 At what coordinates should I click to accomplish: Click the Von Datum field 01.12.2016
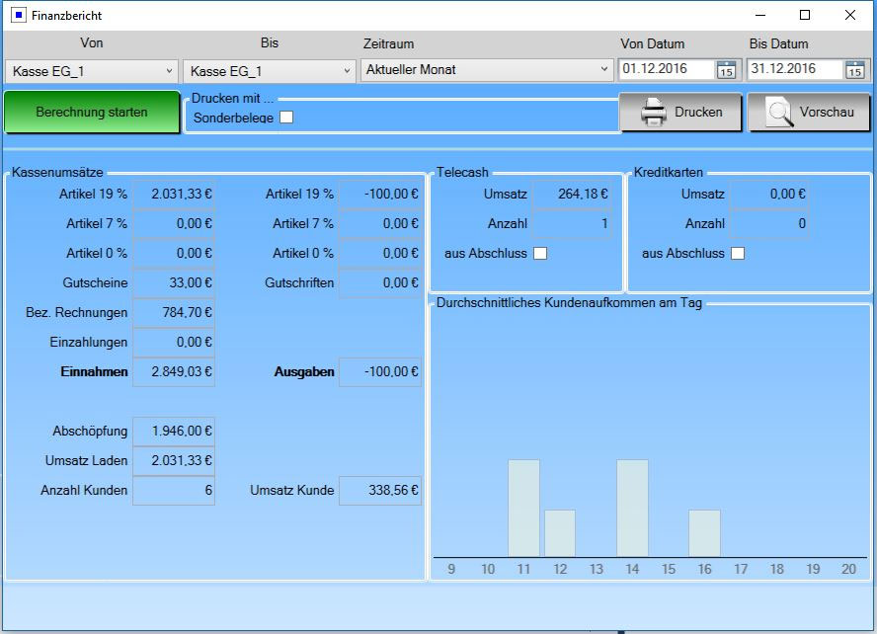tap(667, 69)
